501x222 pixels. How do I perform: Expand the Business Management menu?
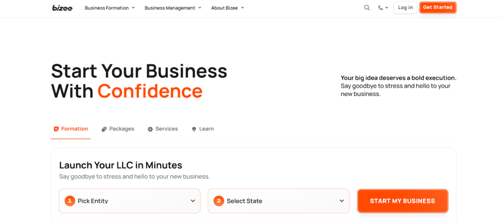(173, 8)
